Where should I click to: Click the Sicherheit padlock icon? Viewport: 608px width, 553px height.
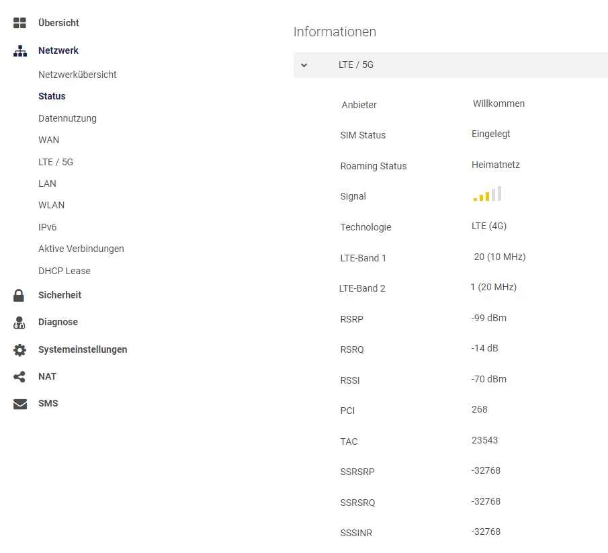(19, 296)
